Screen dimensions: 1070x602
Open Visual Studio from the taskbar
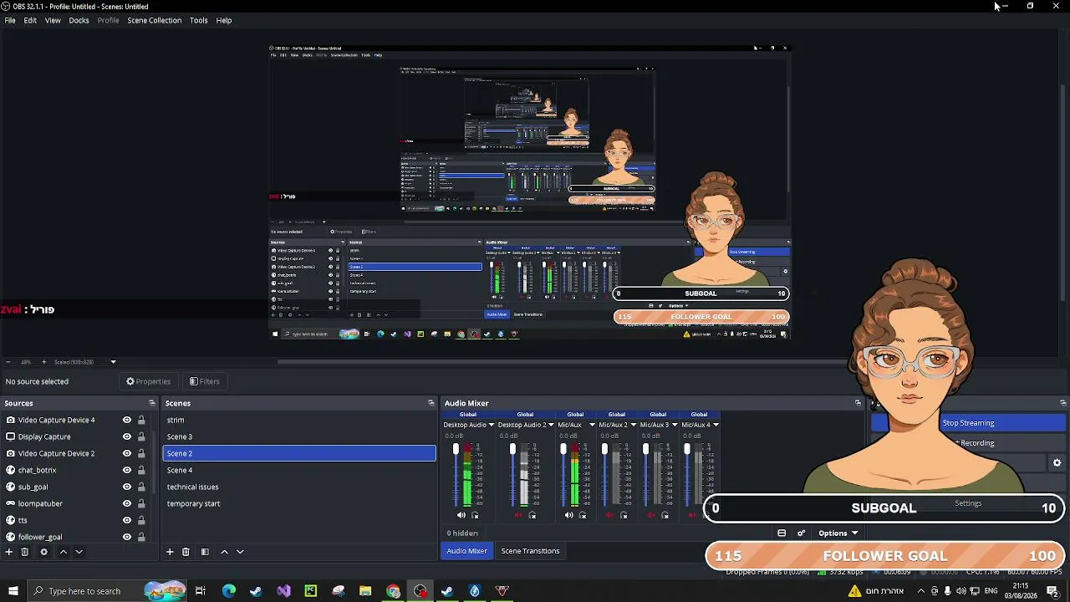point(283,591)
